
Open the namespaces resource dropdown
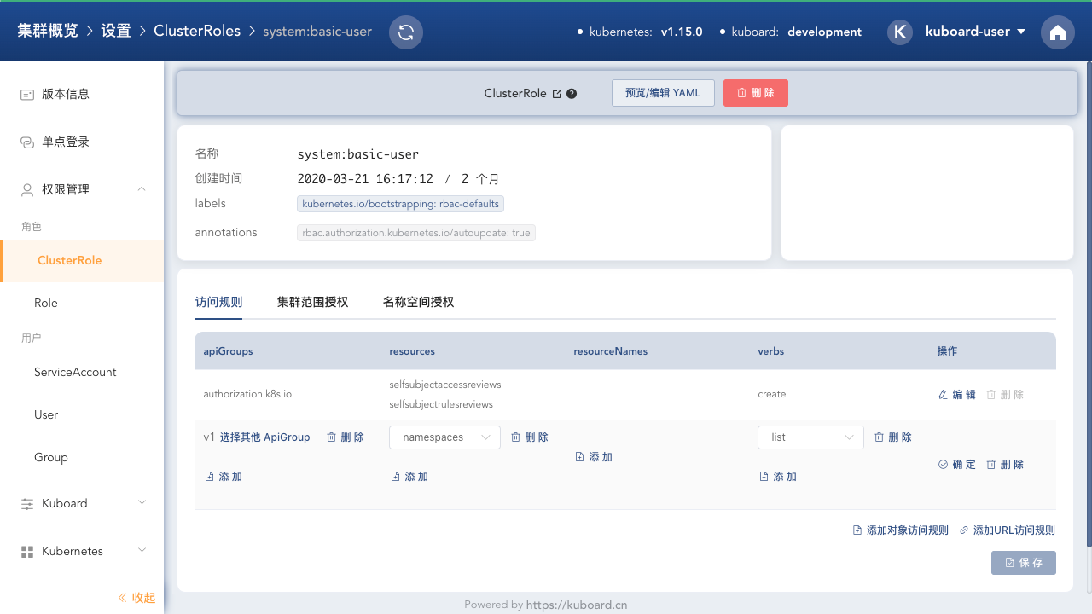[x=444, y=437]
